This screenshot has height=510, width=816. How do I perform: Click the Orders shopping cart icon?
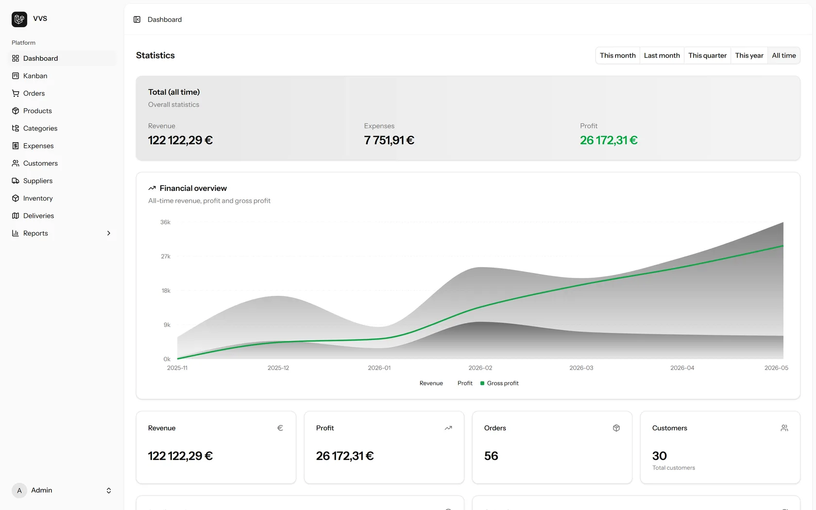16,93
